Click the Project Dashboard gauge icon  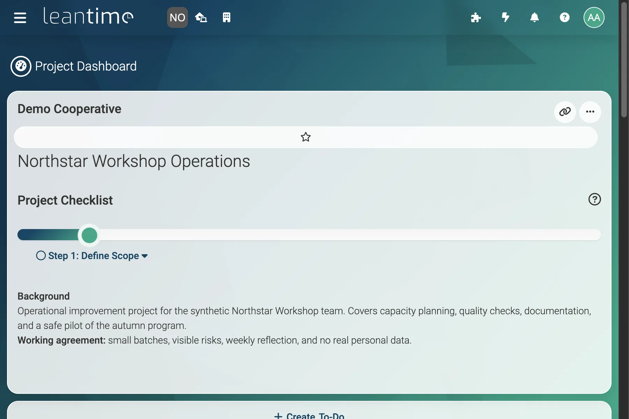coord(21,66)
